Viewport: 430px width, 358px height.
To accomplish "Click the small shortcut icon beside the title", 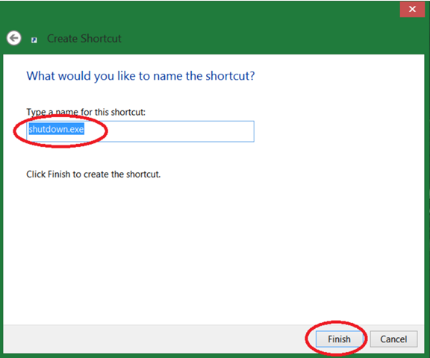I will coord(34,40).
